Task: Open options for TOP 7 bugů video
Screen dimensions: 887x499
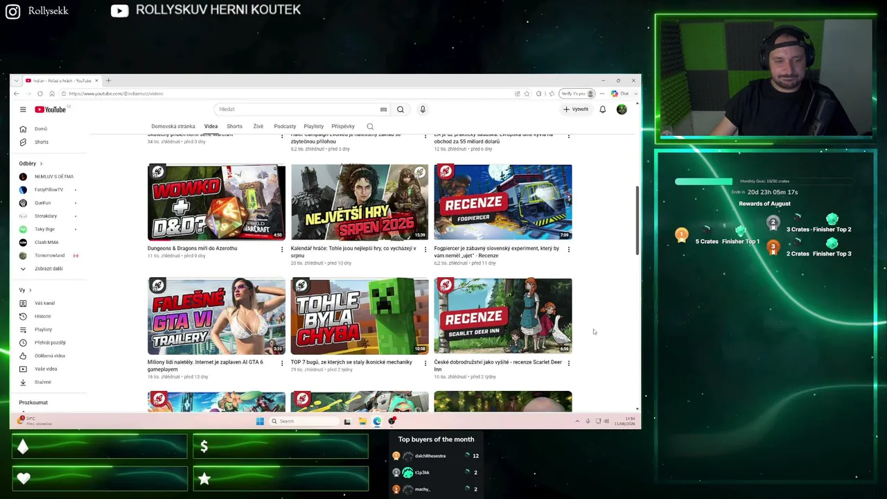Action: (425, 362)
